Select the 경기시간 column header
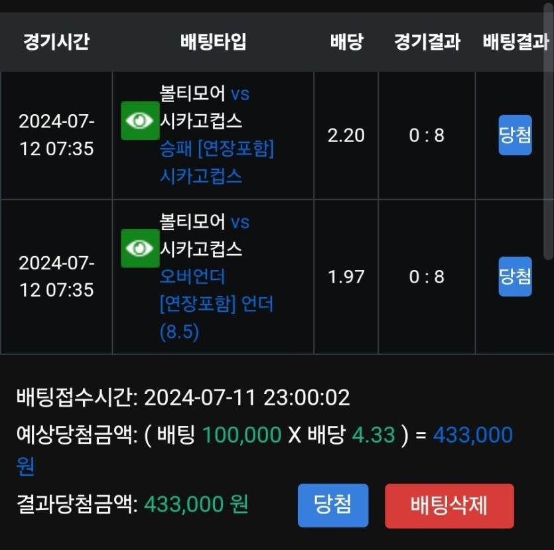The width and height of the screenshot is (554, 550). click(x=56, y=42)
